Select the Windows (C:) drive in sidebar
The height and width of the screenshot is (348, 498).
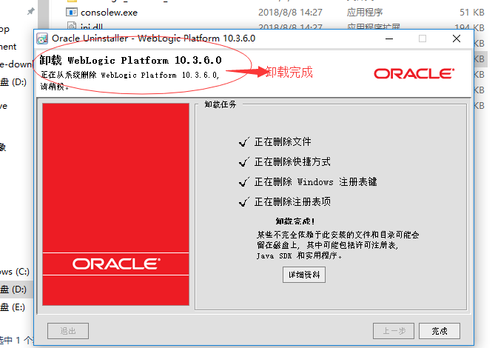click(15, 272)
